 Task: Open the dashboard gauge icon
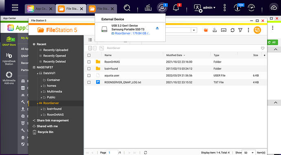pyautogui.click(x=251, y=8)
